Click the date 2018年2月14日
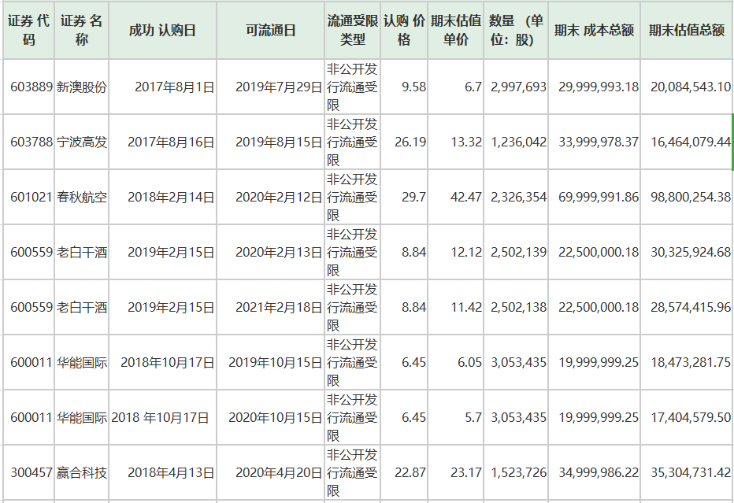 (x=171, y=197)
